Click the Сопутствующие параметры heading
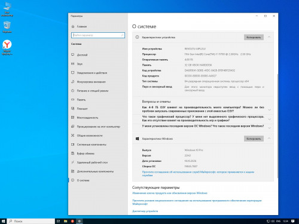This screenshot has width=299, height=224. point(155,188)
